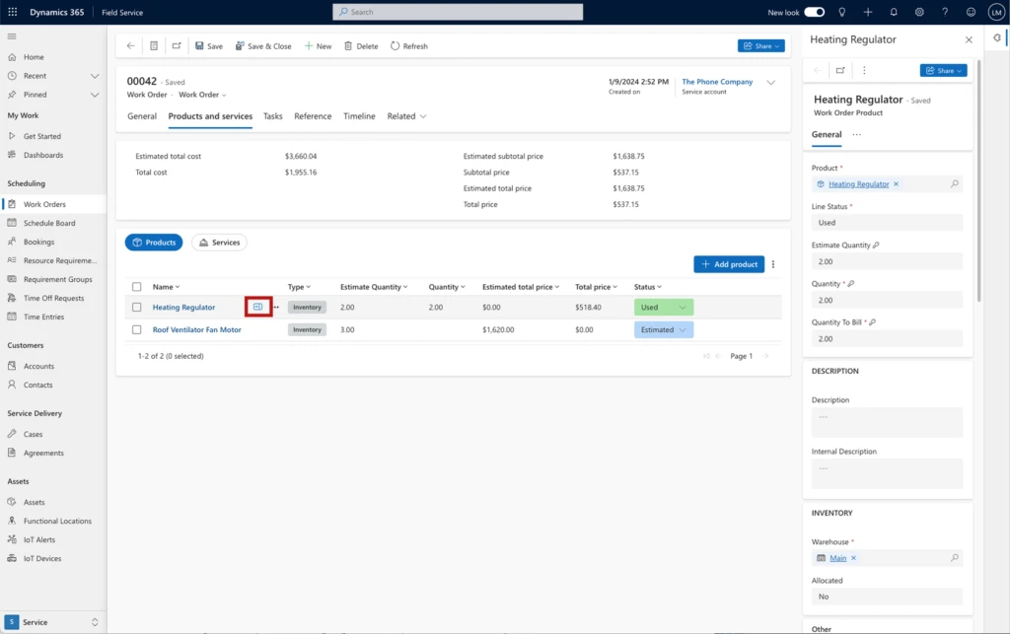Open the settings gear icon
The image size is (1010, 634).
click(x=919, y=12)
